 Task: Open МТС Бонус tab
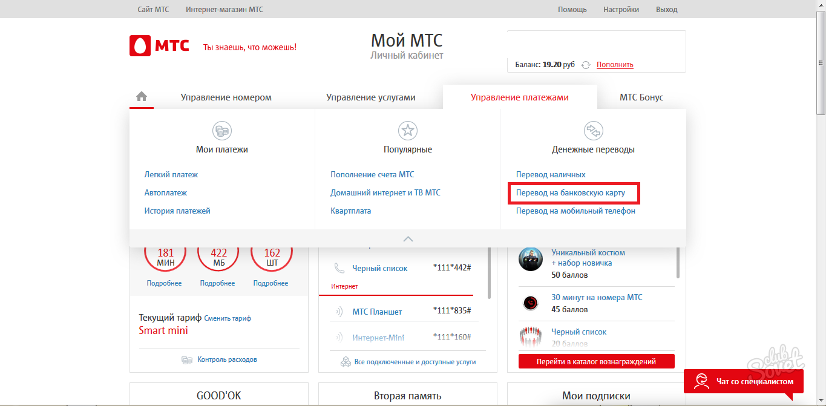click(x=641, y=97)
